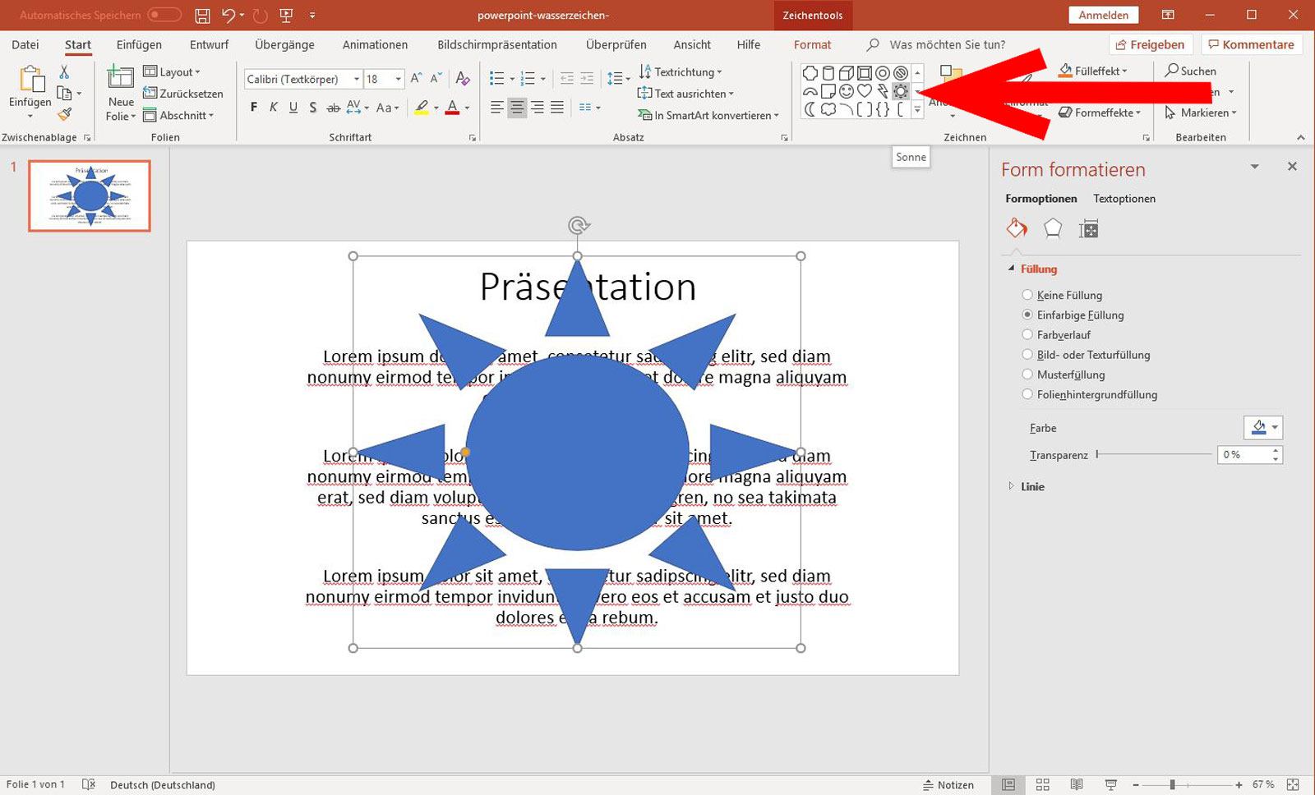Select the lightning bolt shape
Image resolution: width=1315 pixels, height=795 pixels.
tap(883, 91)
